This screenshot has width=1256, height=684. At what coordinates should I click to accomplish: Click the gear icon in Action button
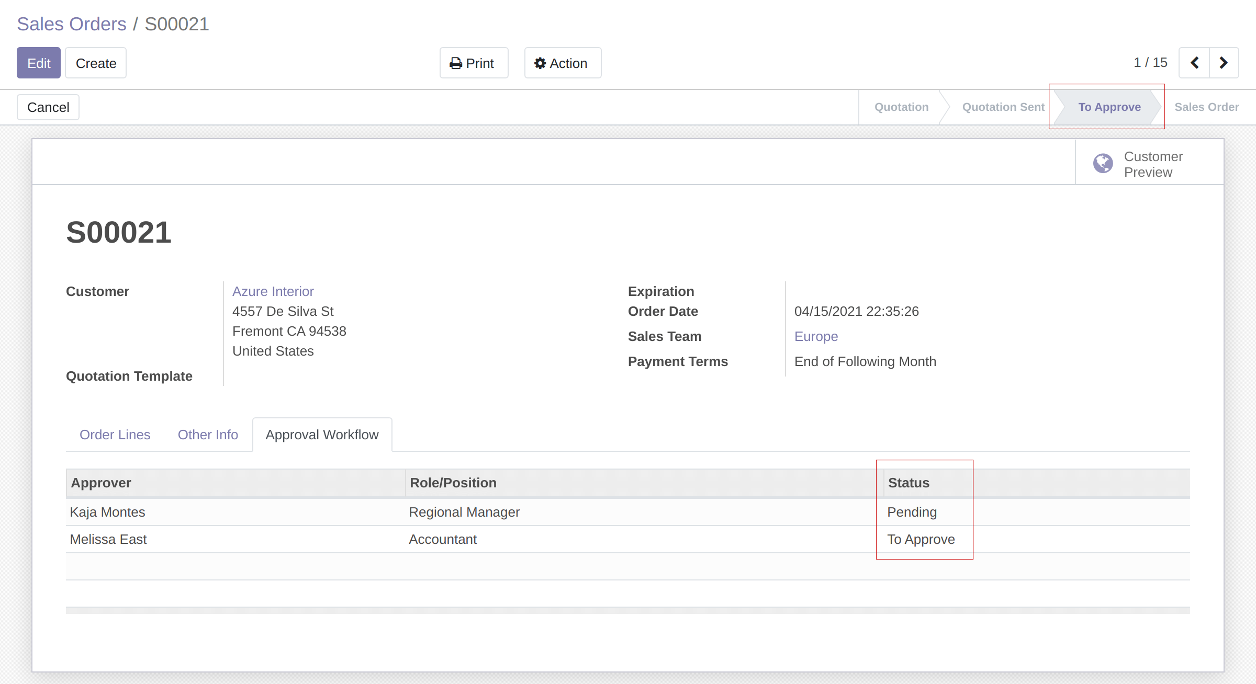pos(540,63)
